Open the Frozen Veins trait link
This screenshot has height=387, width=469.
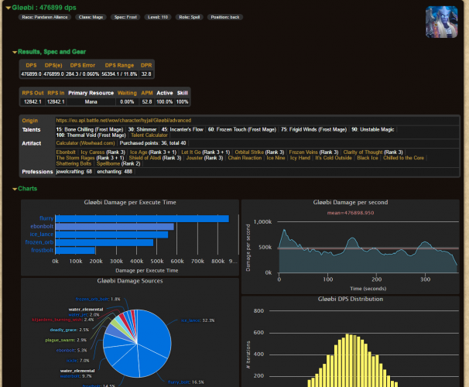pos(303,152)
